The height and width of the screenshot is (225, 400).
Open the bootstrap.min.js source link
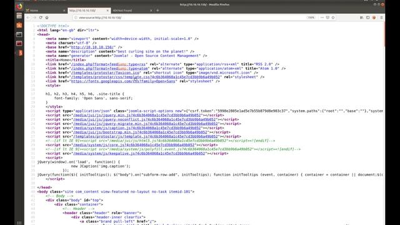(x=140, y=132)
